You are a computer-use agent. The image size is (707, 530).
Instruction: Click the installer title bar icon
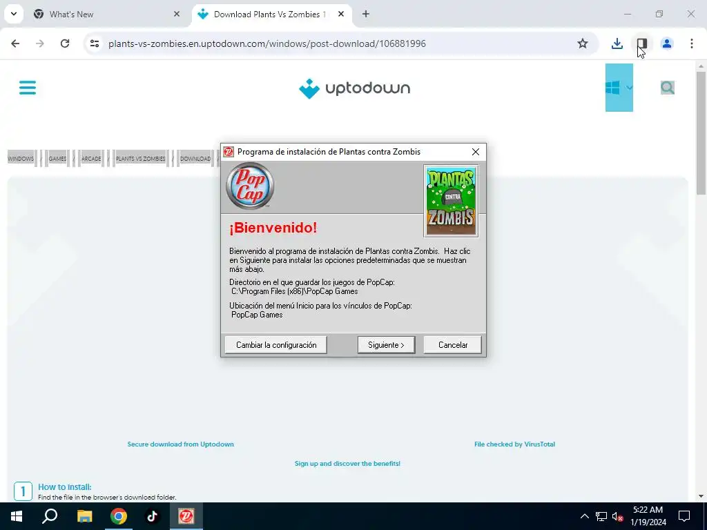[x=229, y=152]
